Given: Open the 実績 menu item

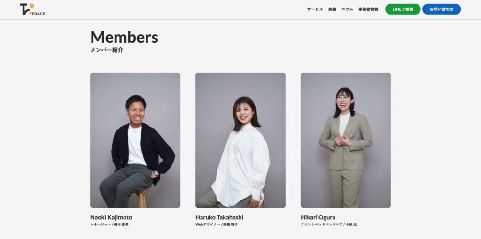Looking at the screenshot, I should [x=332, y=9].
